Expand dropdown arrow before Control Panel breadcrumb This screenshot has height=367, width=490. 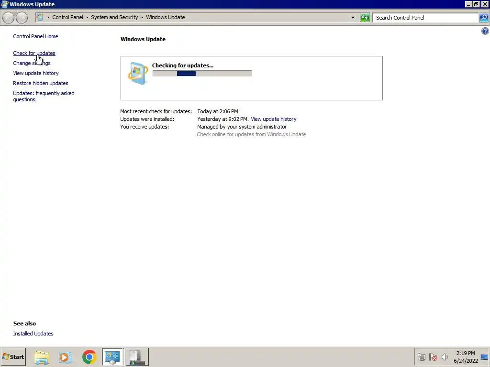point(48,18)
